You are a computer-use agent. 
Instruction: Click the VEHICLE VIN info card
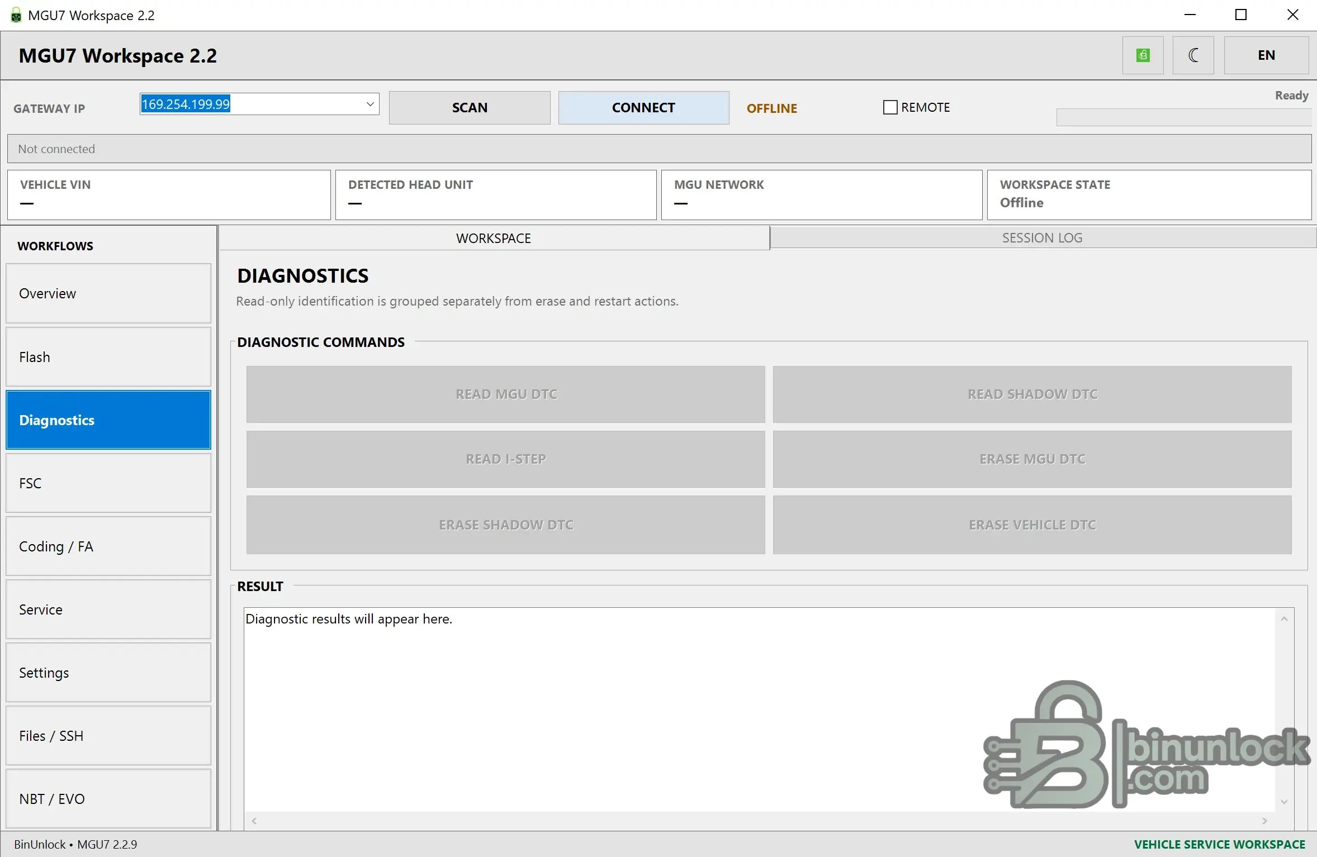(x=169, y=195)
